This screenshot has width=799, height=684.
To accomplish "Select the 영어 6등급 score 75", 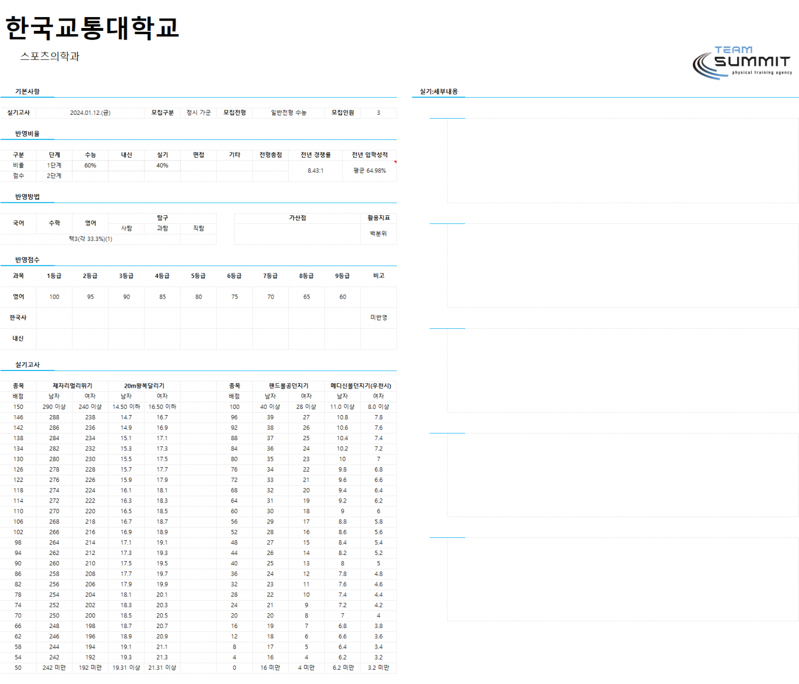I will click(235, 297).
